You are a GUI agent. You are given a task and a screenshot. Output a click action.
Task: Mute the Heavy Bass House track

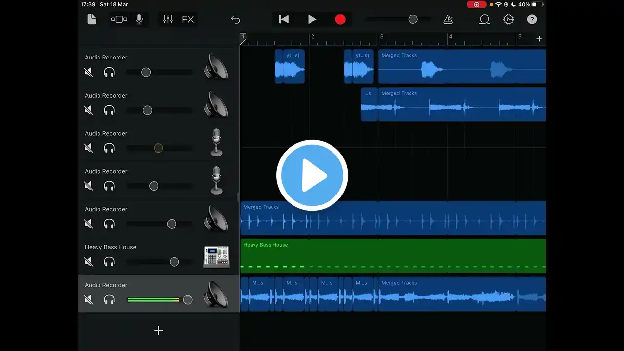click(89, 262)
